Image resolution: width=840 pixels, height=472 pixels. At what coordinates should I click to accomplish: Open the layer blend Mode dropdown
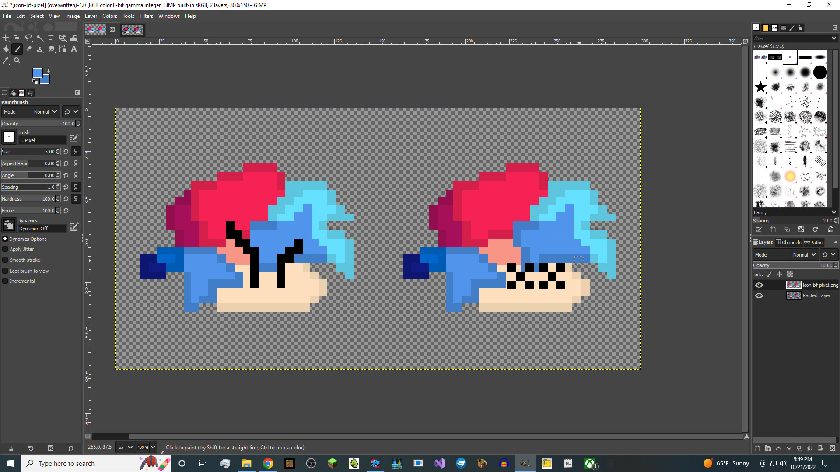click(x=805, y=254)
